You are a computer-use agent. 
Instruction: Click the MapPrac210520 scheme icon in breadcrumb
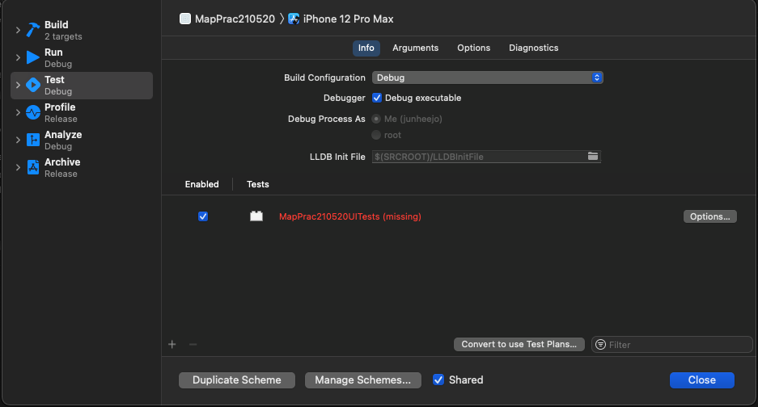[x=185, y=19]
